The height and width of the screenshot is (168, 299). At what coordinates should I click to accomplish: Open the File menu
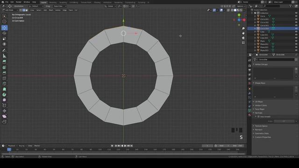pyautogui.click(x=7, y=2)
